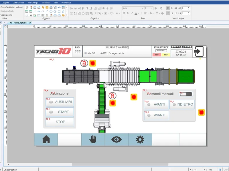The width and height of the screenshot is (229, 171).
Task: Select language L2
Action: (x=172, y=13)
